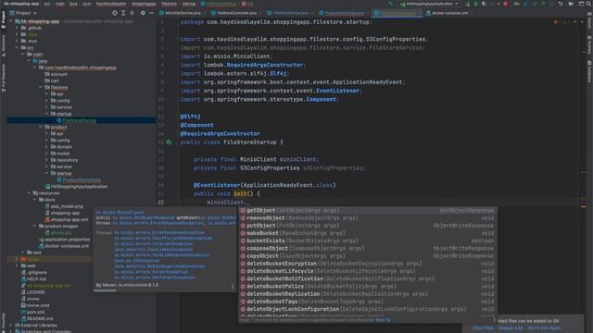Start debugging with the green bug icon
593x333 pixels.
(475, 4)
